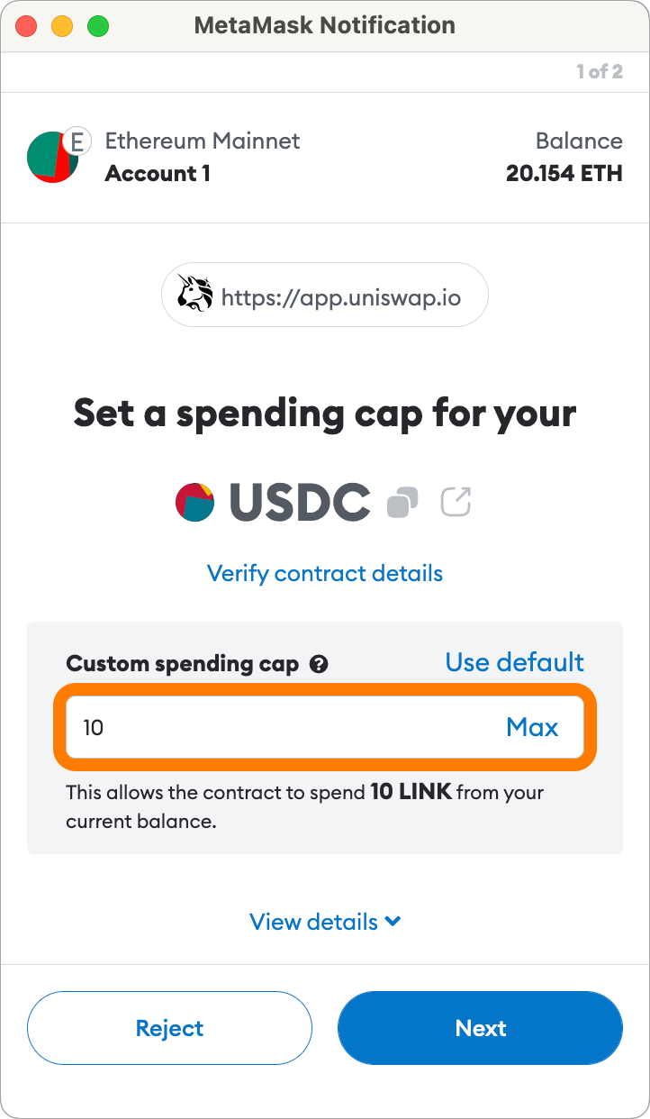Click the Account 1 name label
This screenshot has height=1119, width=650.
pyautogui.click(x=158, y=173)
